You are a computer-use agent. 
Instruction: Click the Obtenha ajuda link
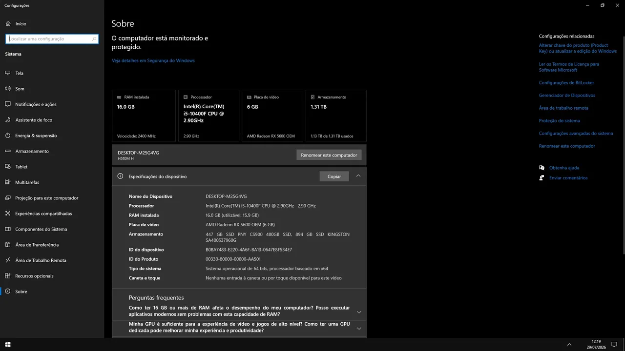(564, 168)
